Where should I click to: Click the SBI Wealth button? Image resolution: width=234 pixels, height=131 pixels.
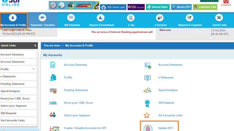(136, 7)
